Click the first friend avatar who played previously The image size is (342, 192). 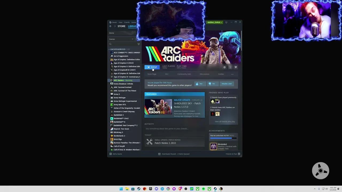click(213, 102)
